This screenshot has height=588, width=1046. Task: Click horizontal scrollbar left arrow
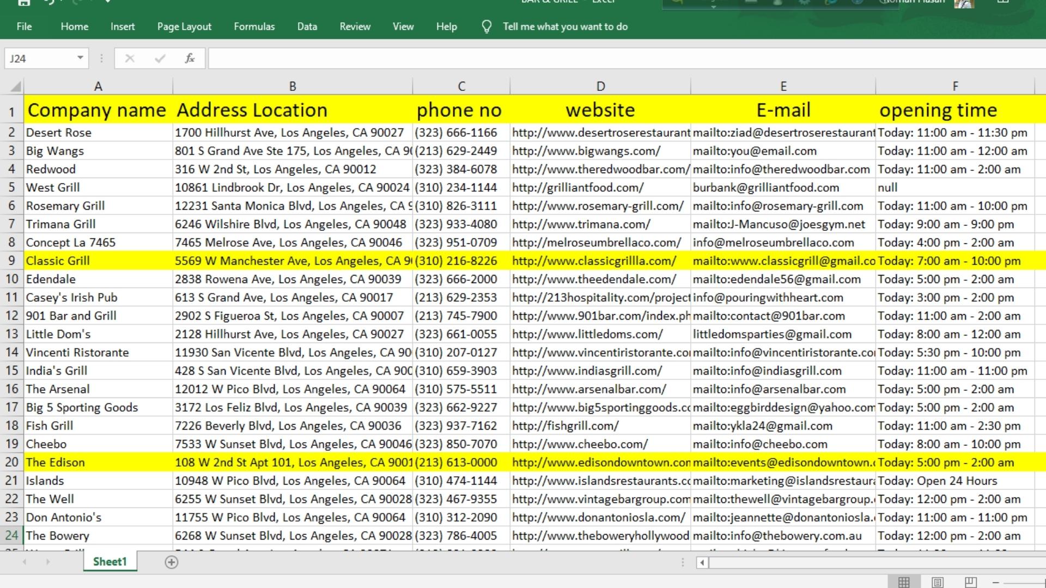tap(702, 562)
